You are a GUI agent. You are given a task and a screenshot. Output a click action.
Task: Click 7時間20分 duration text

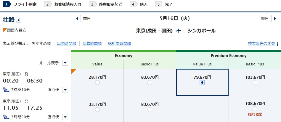pyautogui.click(x=20, y=117)
